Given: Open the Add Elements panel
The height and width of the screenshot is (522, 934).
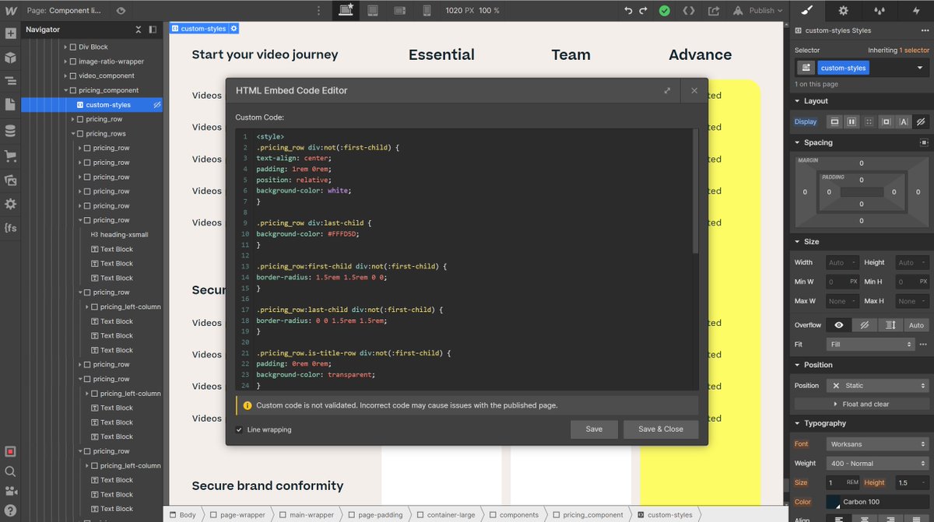Looking at the screenshot, I should (10, 34).
